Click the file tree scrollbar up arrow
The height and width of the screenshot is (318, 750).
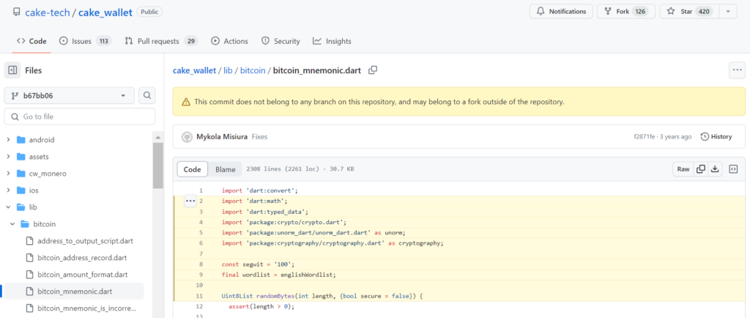158,137
